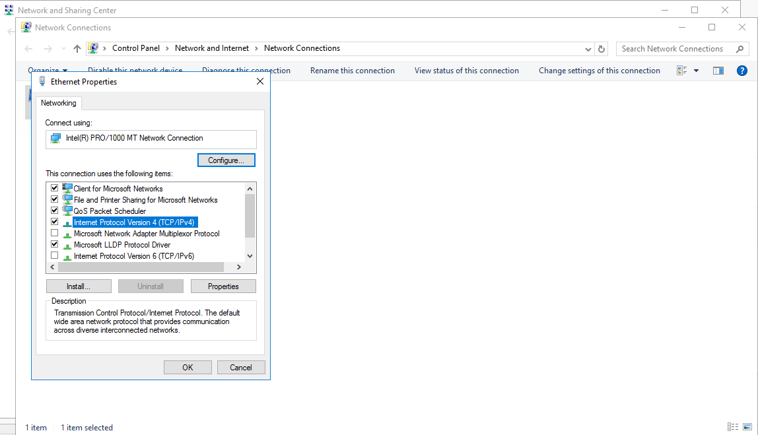758x435 pixels.
Task: Select Client for Microsoft Networks item
Action: 118,189
